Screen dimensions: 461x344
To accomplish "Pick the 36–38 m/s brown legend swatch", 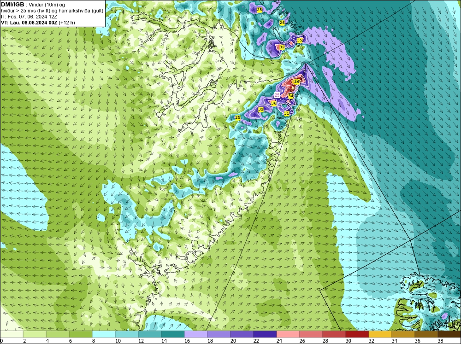I will [x=426, y=334].
